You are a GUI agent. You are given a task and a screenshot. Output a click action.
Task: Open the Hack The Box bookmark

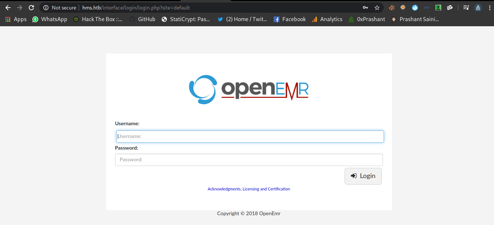[98, 19]
